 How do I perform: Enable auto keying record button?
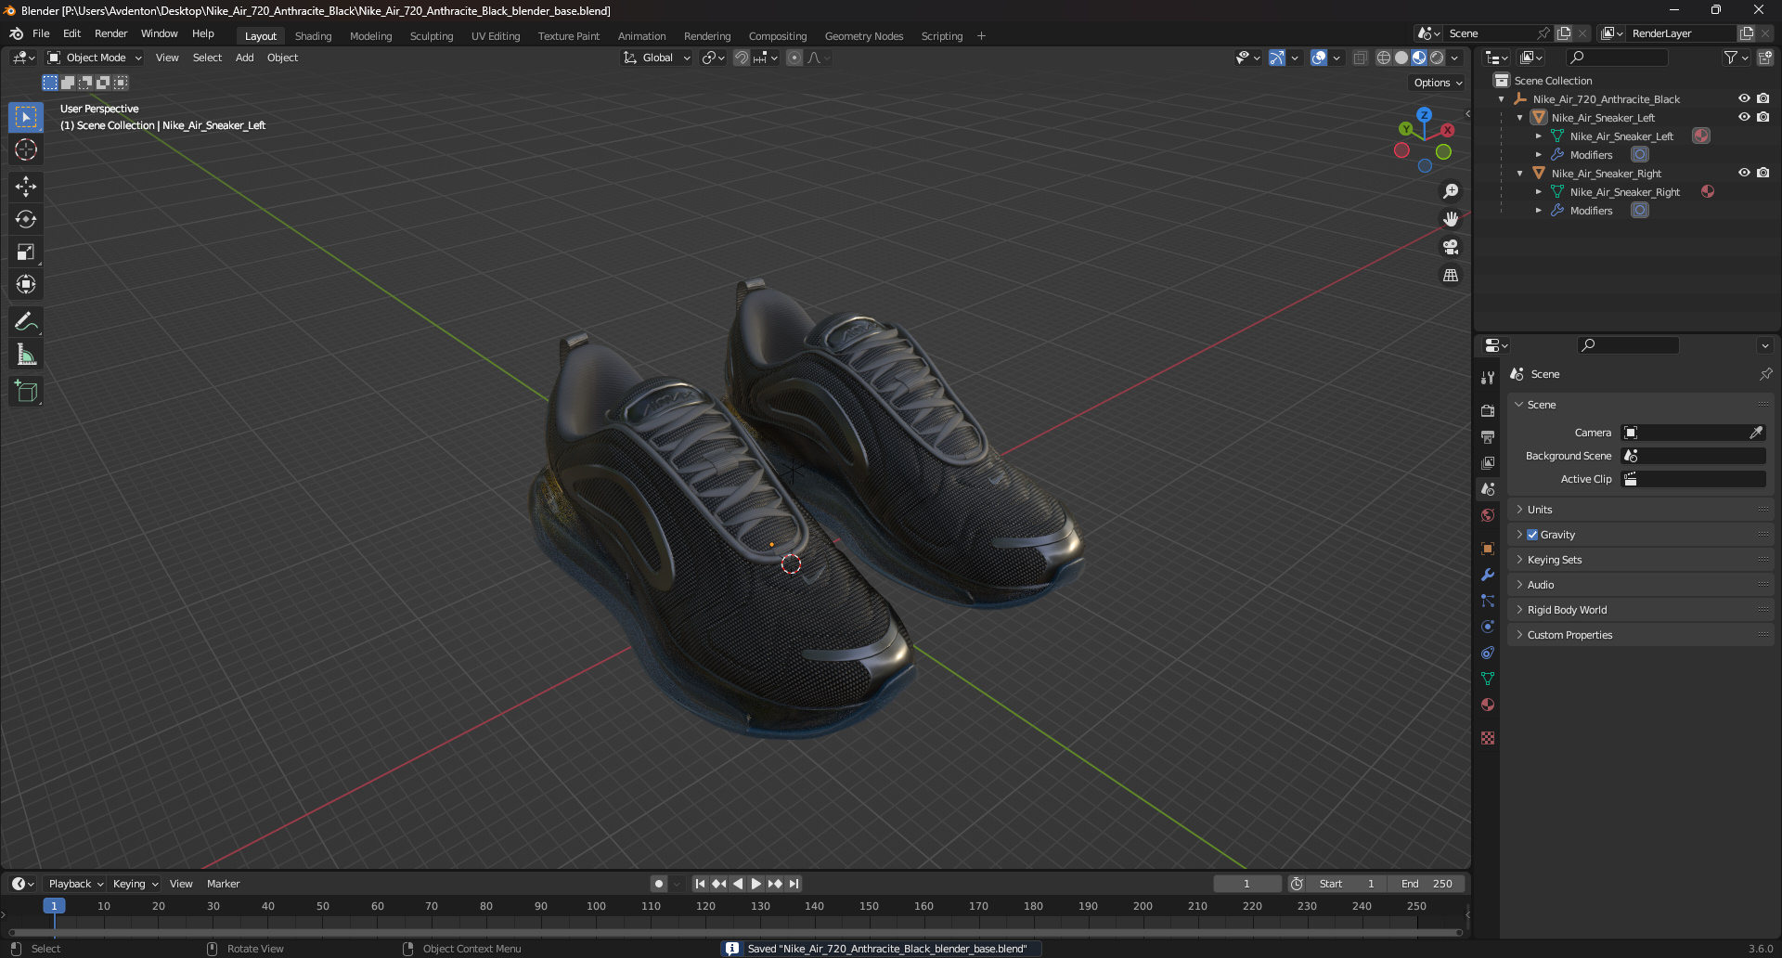click(x=659, y=884)
